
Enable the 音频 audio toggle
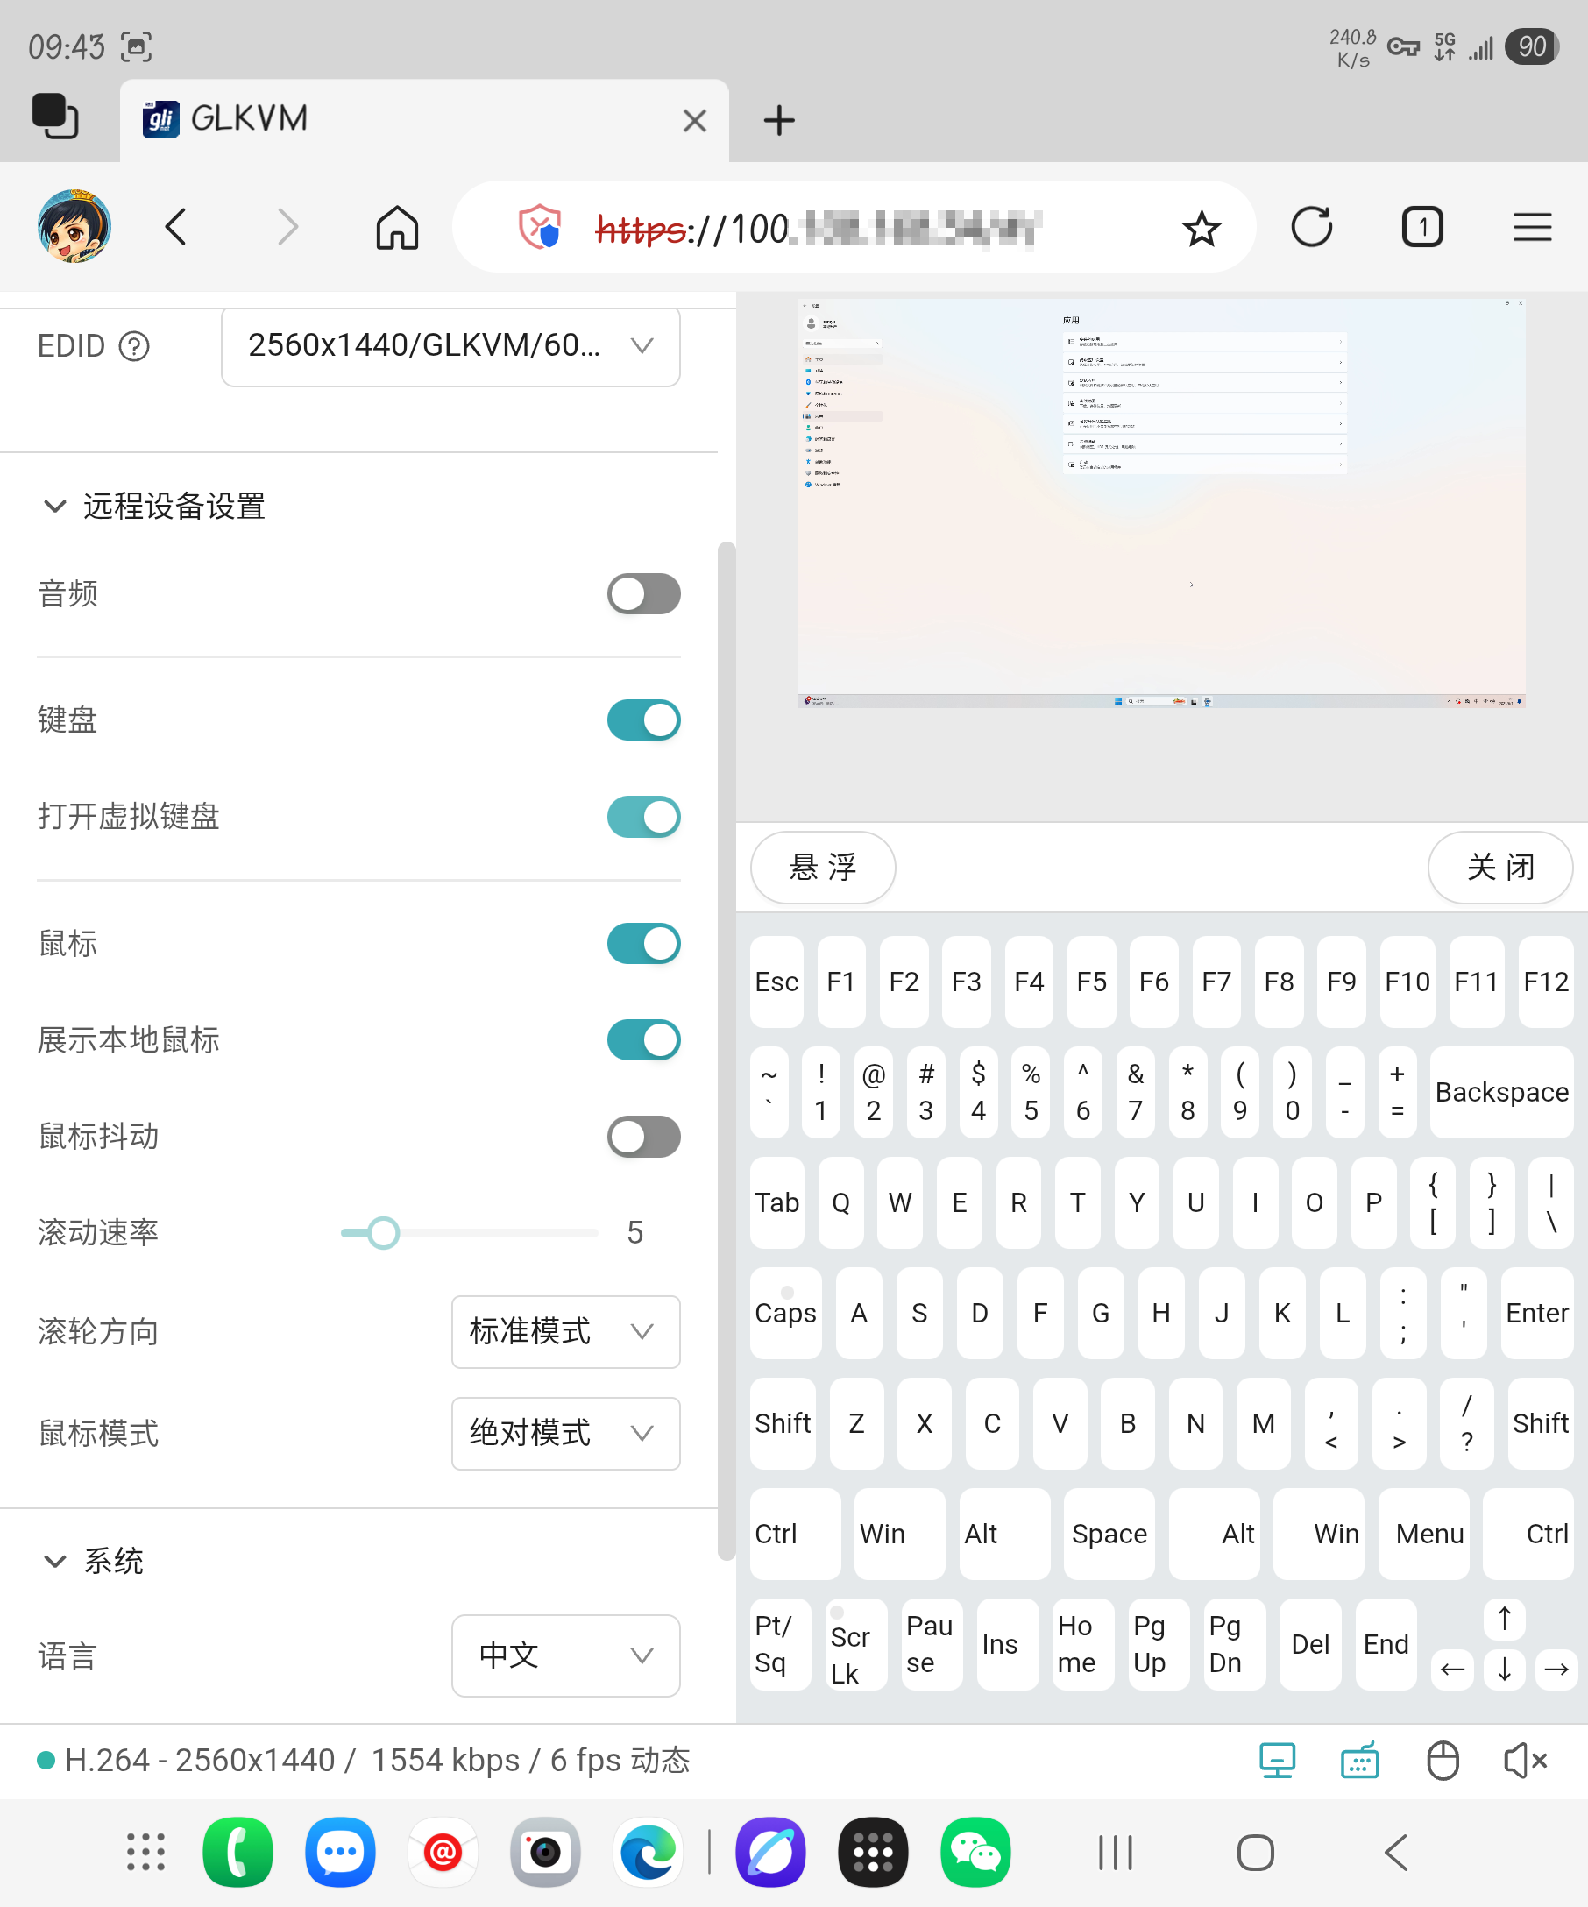click(643, 594)
